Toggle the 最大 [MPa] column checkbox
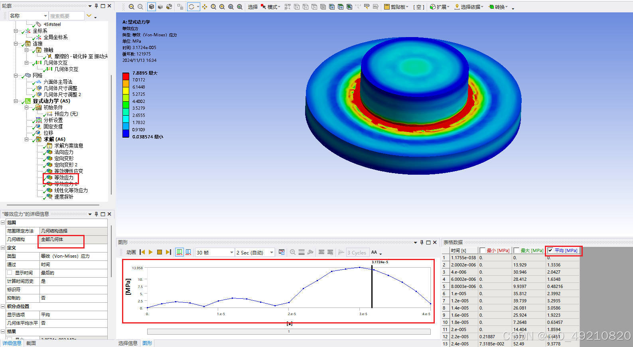This screenshot has width=633, height=347. click(516, 250)
